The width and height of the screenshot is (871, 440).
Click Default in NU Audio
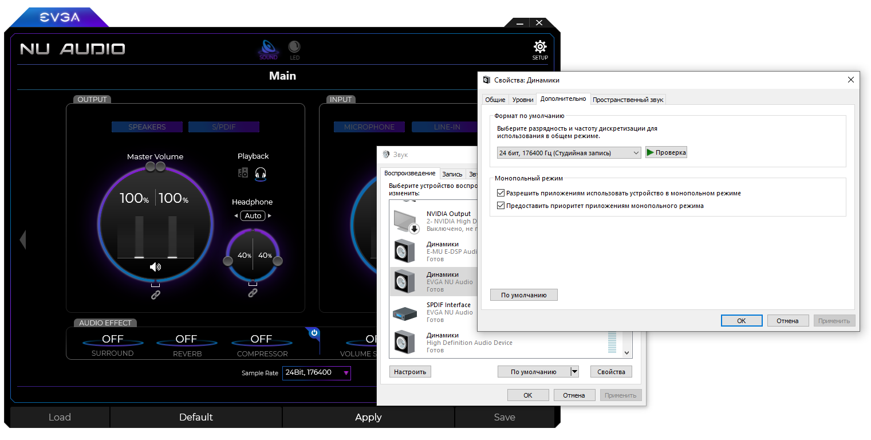[196, 417]
